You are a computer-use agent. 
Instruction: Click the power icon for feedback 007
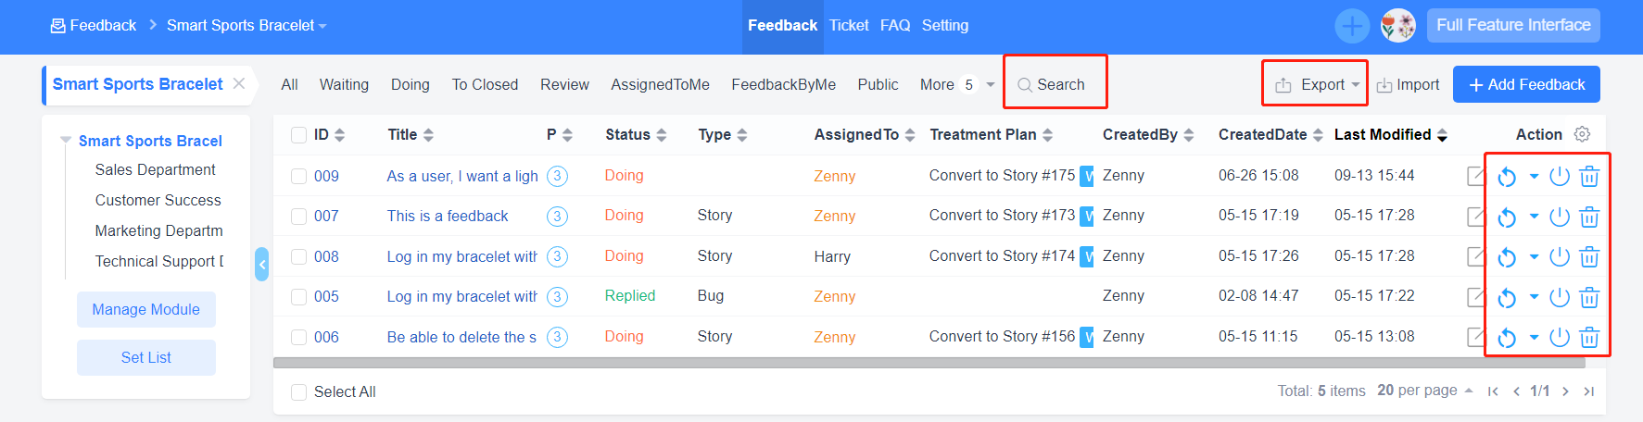(1560, 217)
